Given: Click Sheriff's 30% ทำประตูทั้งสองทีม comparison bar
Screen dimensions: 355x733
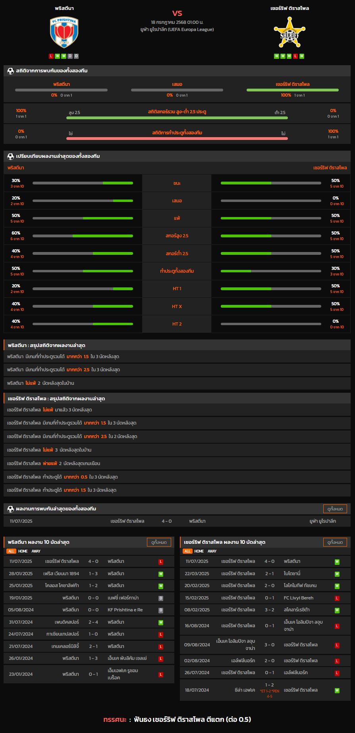Looking at the screenshot, I should tap(271, 271).
